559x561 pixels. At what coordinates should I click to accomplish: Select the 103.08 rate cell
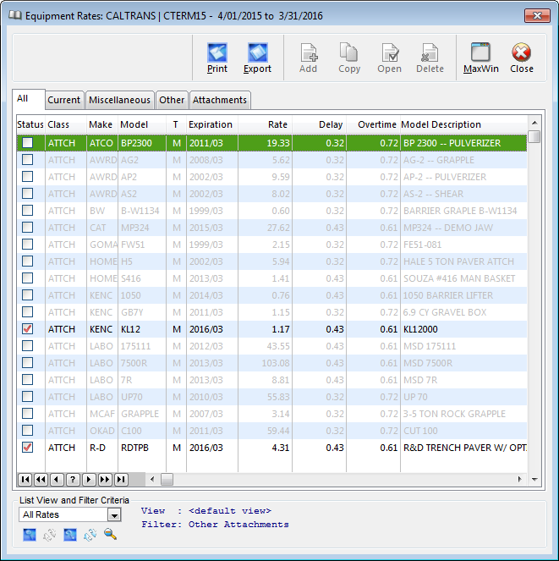(265, 363)
